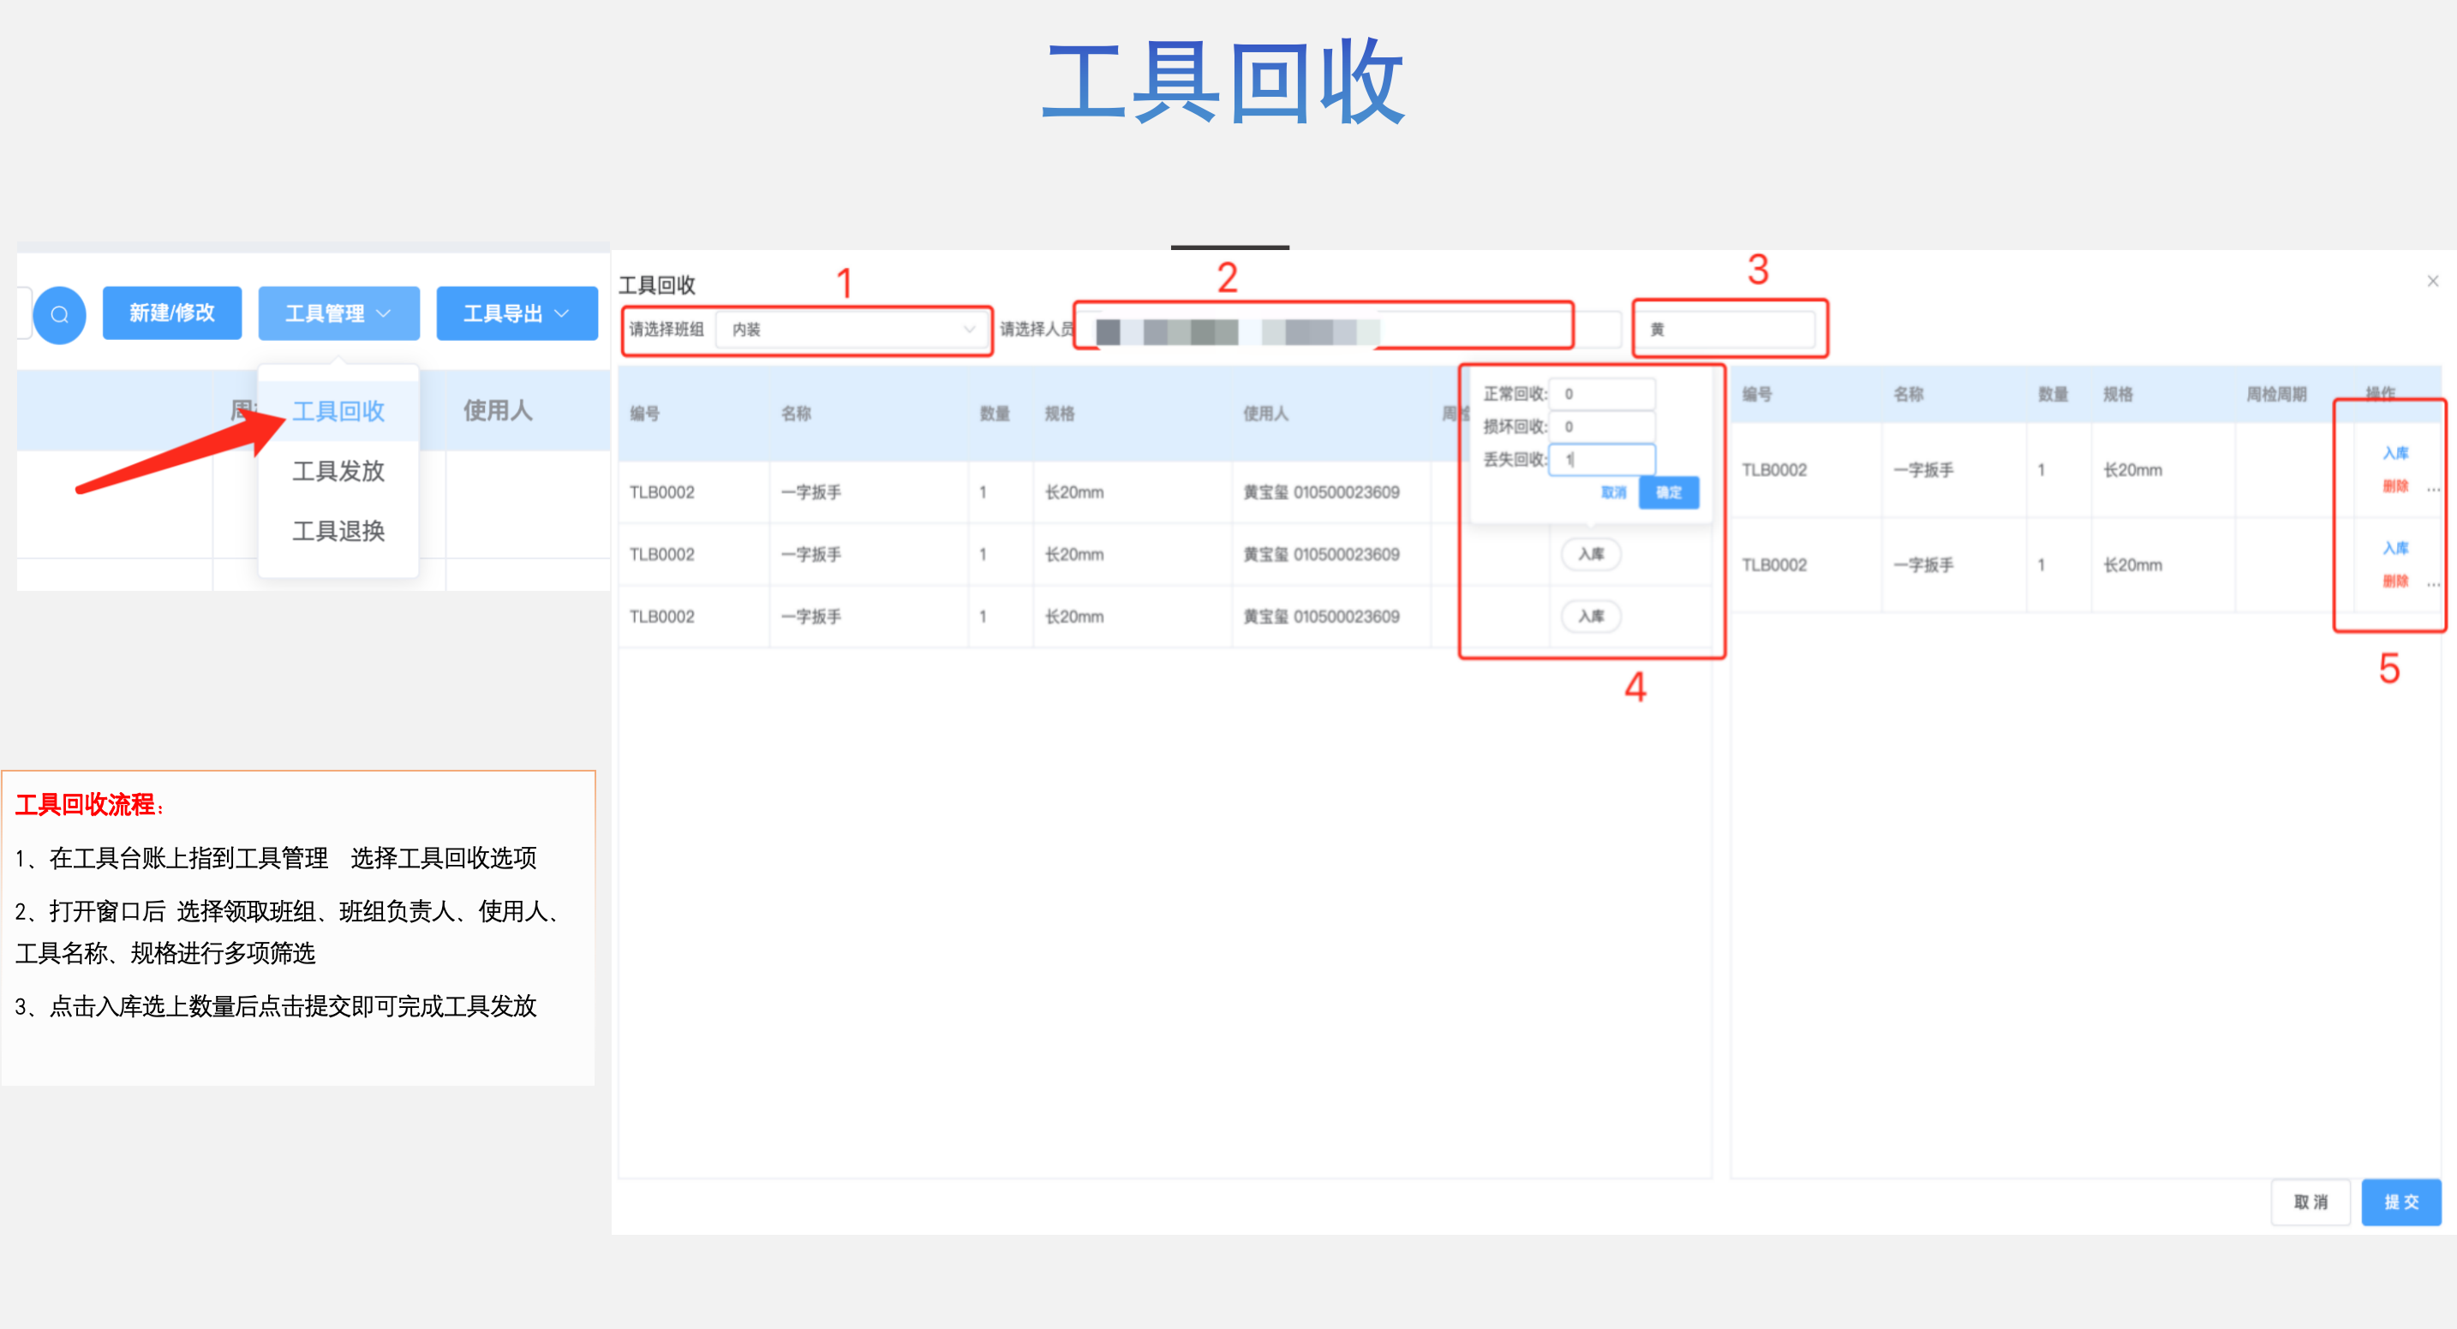Click 入库 pill button in second left-table row
This screenshot has width=2457, height=1329.
point(1591,554)
